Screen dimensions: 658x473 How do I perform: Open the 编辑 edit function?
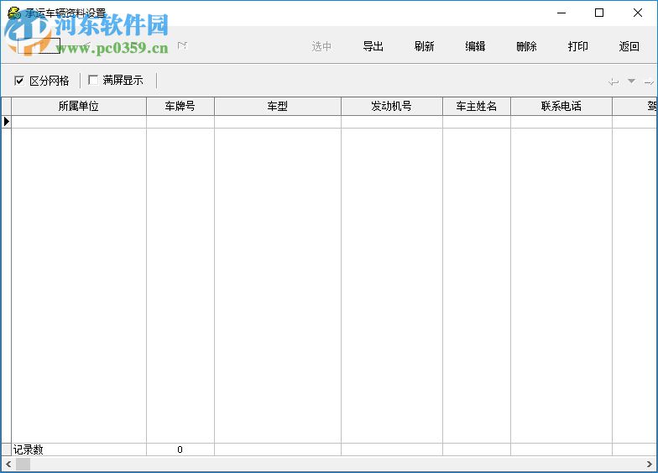pyautogui.click(x=475, y=46)
